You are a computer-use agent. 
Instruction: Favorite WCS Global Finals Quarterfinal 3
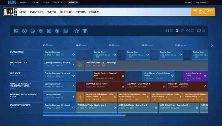[197, 108]
